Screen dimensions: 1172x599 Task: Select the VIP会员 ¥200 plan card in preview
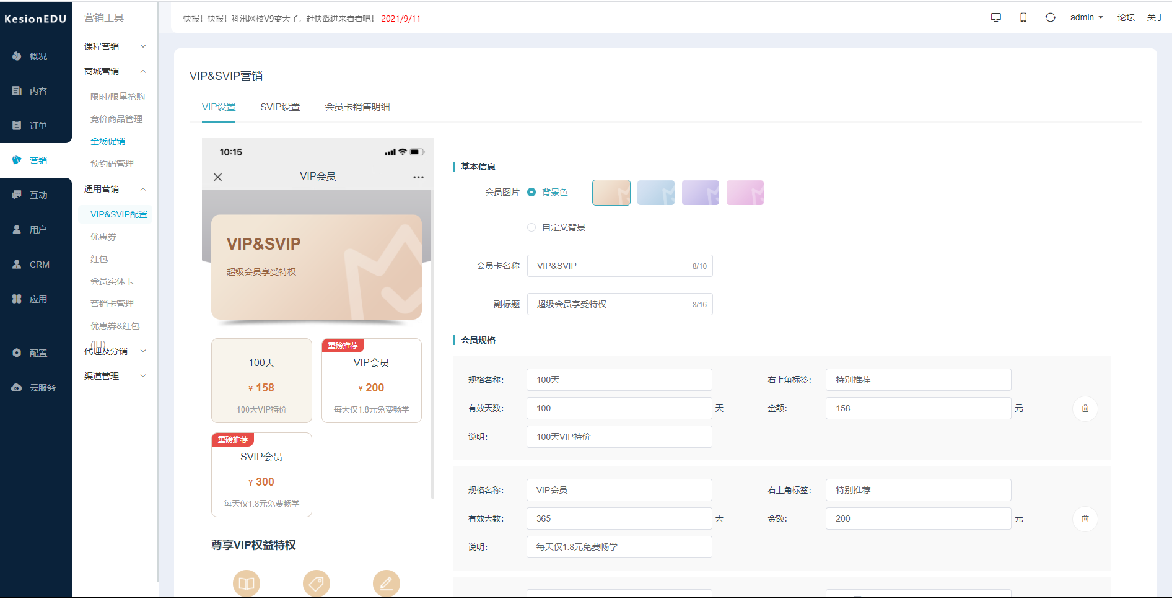[x=372, y=380]
